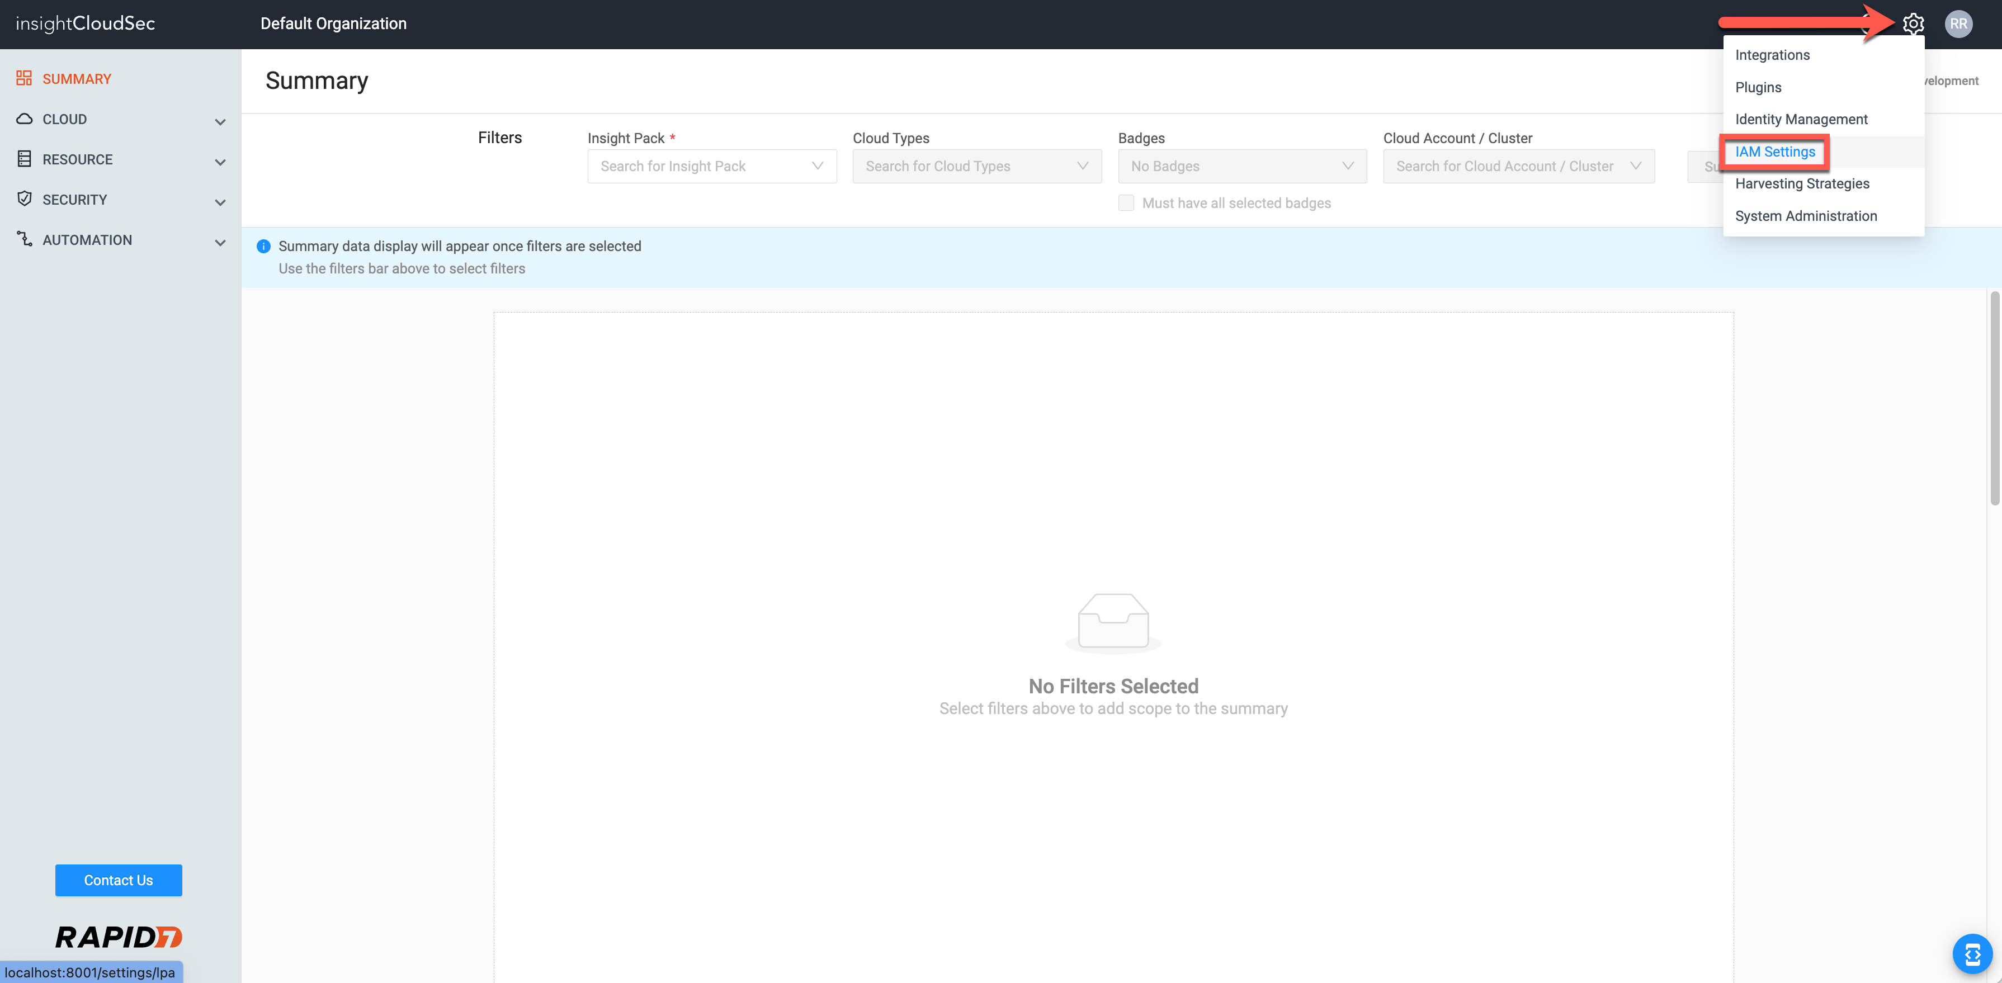
Task: Open the Insight Pack dropdown
Action: click(711, 166)
